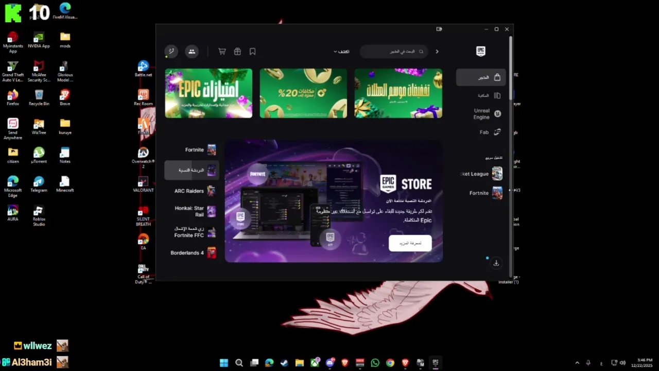659x371 pixels.
Task: Select the Telegram desktop icon
Action: (x=39, y=184)
